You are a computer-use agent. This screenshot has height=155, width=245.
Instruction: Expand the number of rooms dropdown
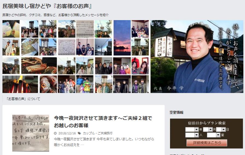coord(214,135)
